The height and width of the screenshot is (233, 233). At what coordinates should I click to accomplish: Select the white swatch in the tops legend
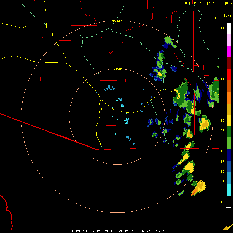(229, 28)
